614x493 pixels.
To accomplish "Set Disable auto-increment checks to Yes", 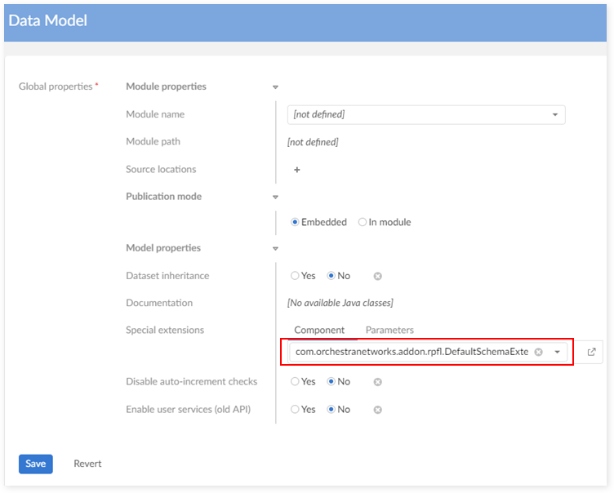I will pos(296,381).
